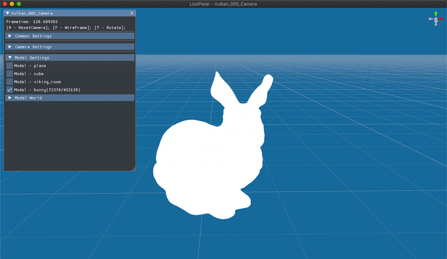Click the resize grip at panel's bottom-right corner
This screenshot has width=447, height=259.
[x=133, y=168]
